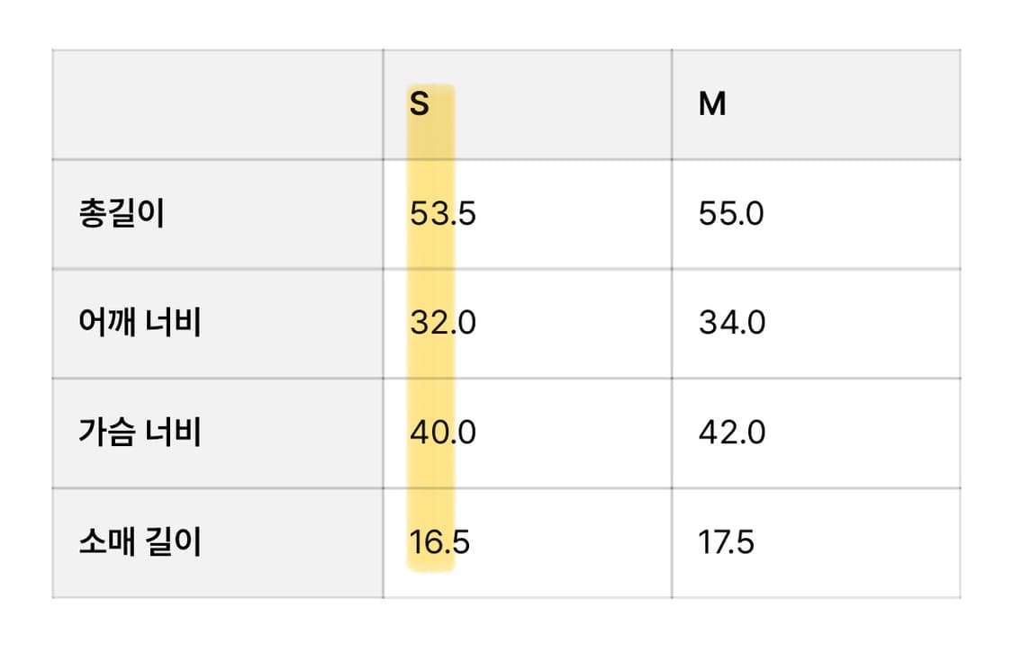Click the 55.0 total length value
Screen dimensions: 1013x652
pos(731,215)
